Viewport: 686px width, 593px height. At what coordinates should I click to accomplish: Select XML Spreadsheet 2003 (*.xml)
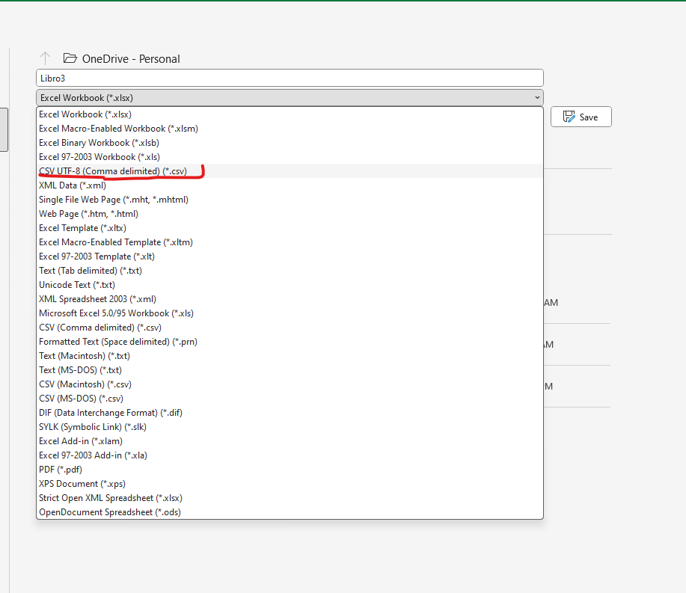tap(290, 299)
